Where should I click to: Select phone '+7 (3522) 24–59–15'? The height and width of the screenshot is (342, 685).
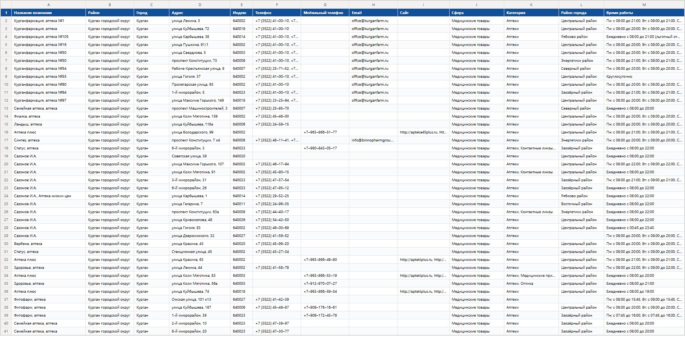pos(277,124)
